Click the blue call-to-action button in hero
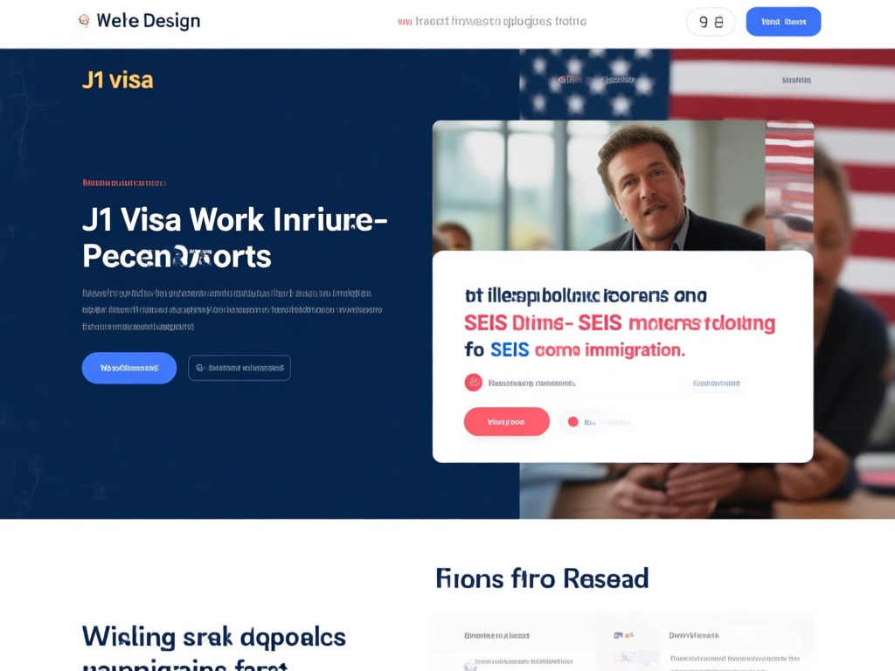The height and width of the screenshot is (671, 895). coord(129,368)
